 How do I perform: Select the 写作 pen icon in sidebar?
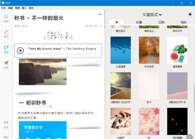(6, 34)
